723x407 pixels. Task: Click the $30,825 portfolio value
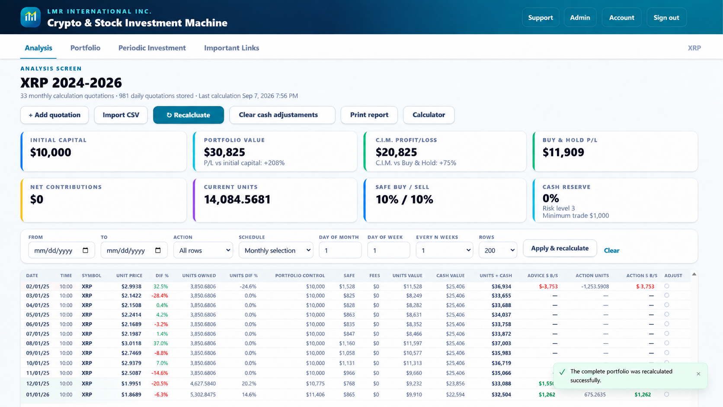(x=224, y=152)
